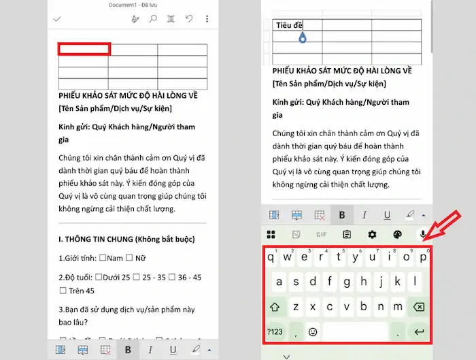Open keyboard sticker icon
The image size is (476, 360).
tap(296, 235)
